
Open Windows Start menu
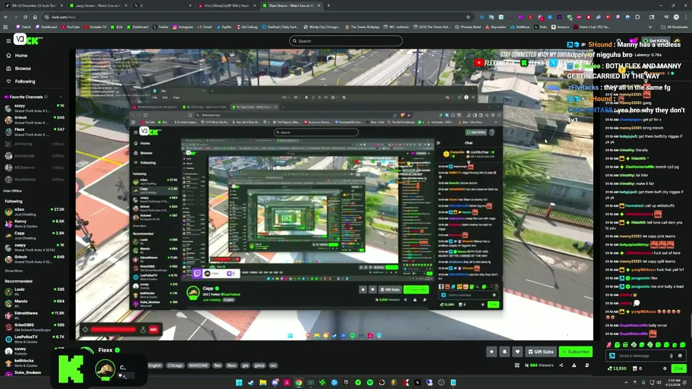pyautogui.click(x=239, y=383)
